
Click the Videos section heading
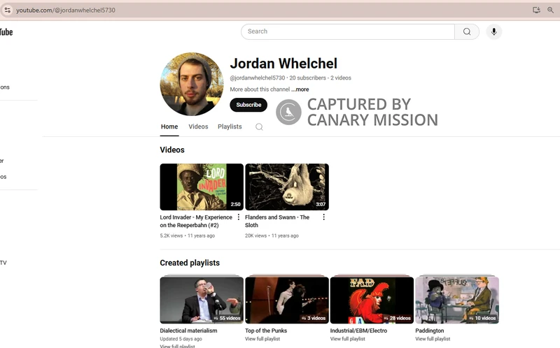(172, 150)
